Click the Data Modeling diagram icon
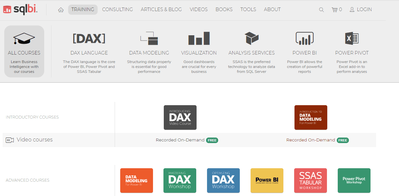 coord(149,38)
